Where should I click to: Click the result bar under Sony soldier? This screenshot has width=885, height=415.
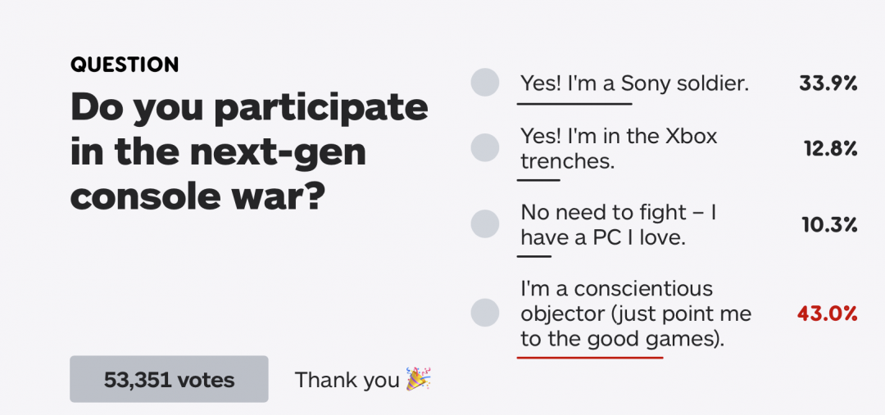point(575,104)
